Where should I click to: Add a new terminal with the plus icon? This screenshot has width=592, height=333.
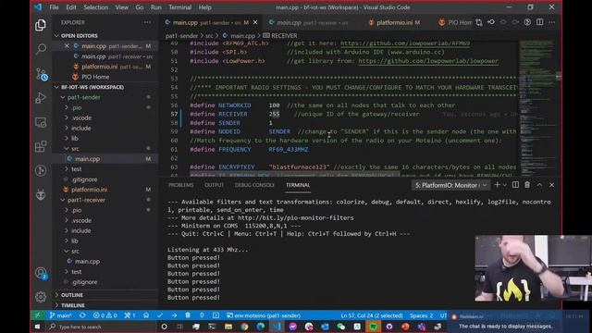click(x=498, y=185)
